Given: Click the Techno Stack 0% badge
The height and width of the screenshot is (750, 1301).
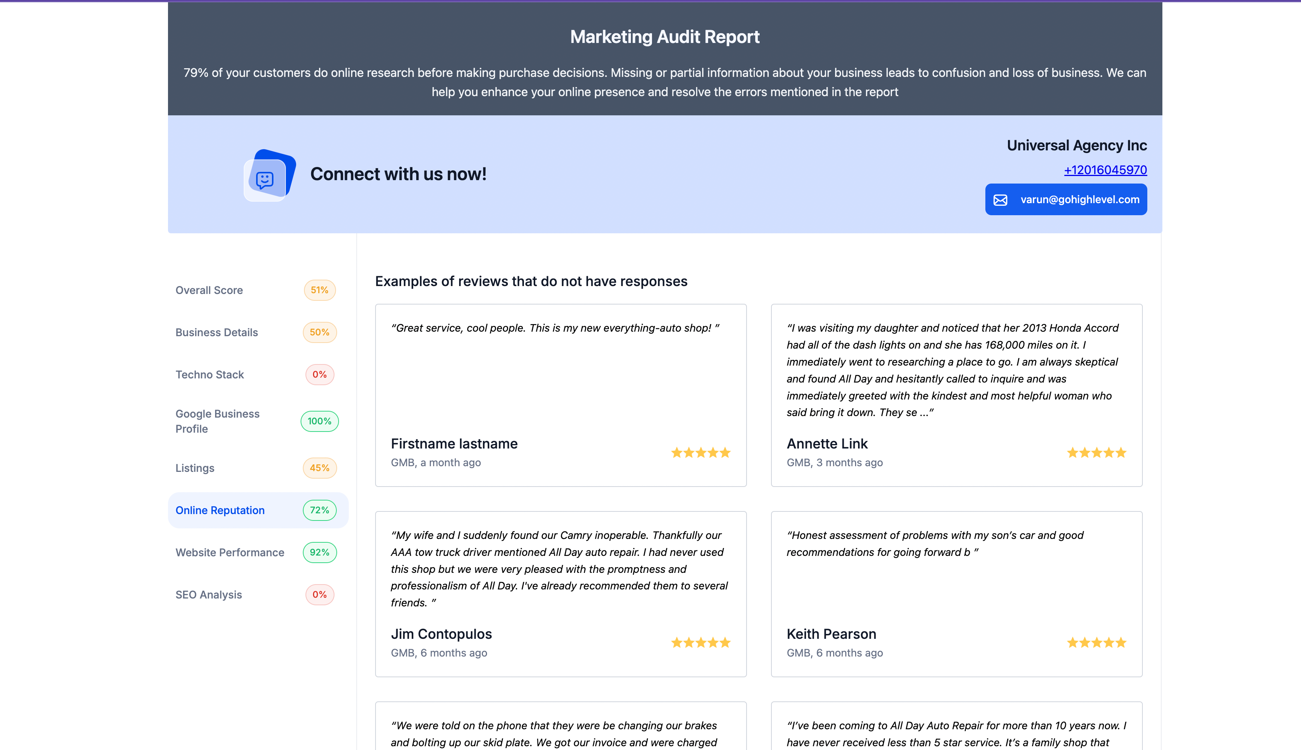Looking at the screenshot, I should [x=319, y=375].
